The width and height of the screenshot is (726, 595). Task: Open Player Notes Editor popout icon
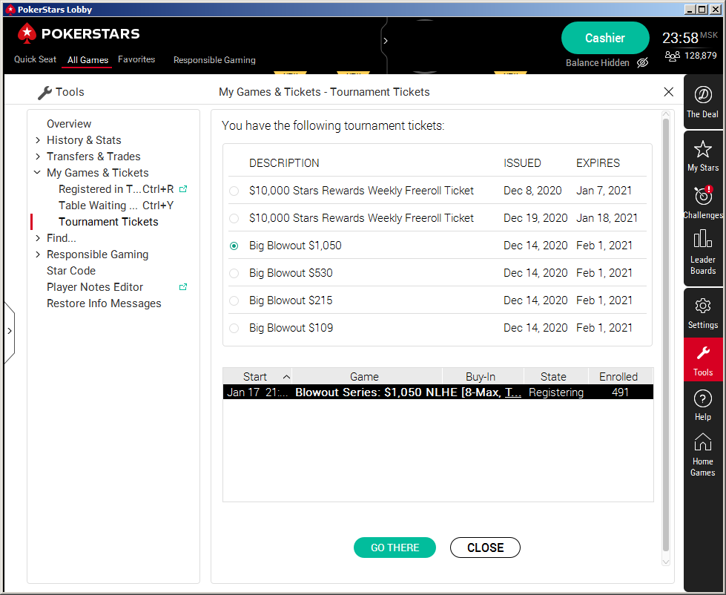pos(183,287)
